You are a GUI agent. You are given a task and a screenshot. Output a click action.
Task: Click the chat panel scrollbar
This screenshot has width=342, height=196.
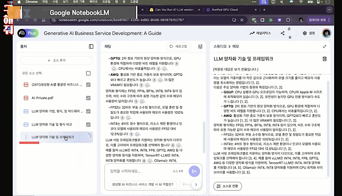(x=204, y=137)
